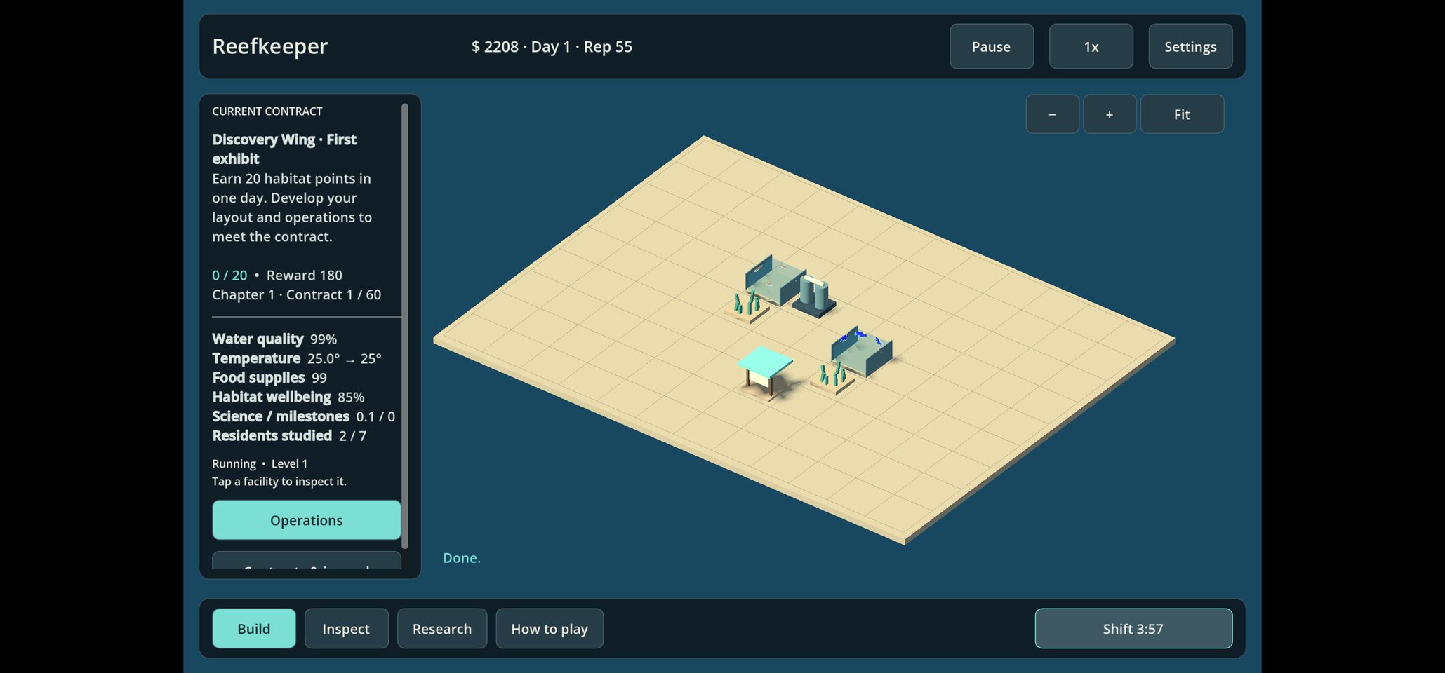Click the Water quality 99% stat

(x=274, y=339)
